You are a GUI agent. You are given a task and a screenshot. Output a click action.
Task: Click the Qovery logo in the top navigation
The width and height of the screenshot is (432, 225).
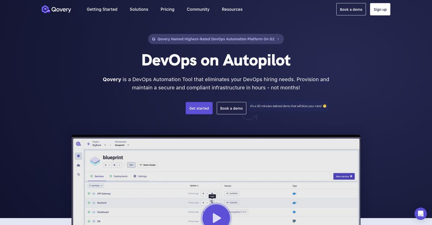click(x=56, y=9)
